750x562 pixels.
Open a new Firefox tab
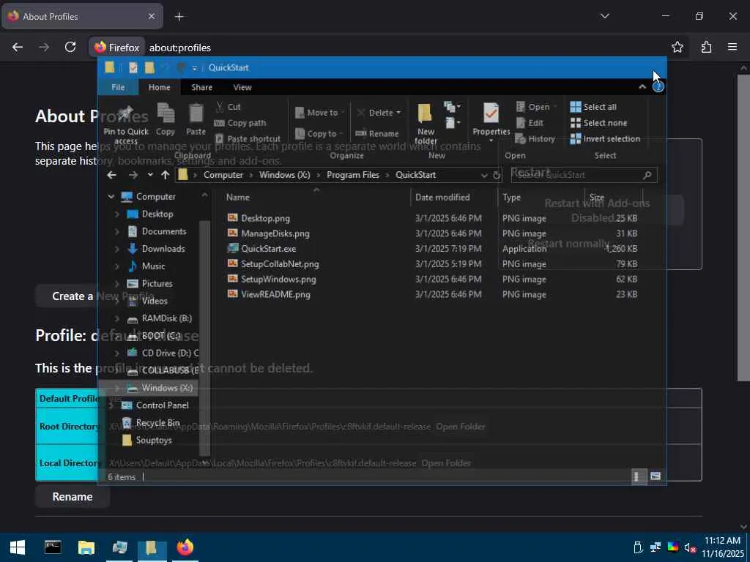click(x=179, y=17)
